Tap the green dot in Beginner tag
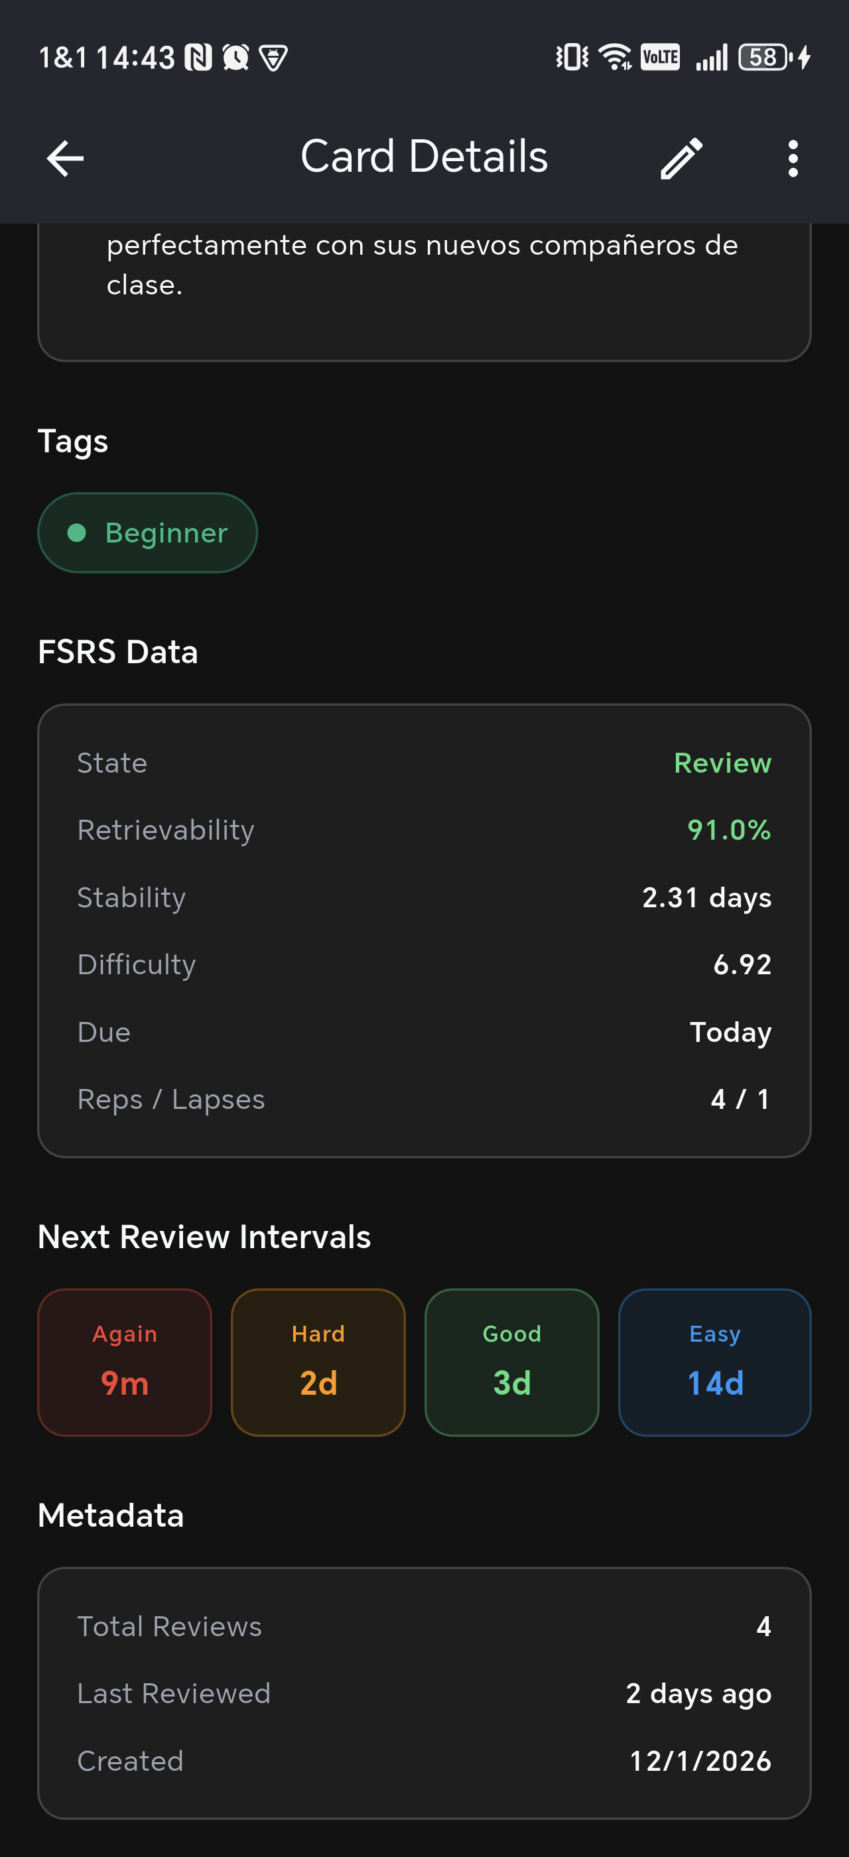The image size is (849, 1857). pyautogui.click(x=76, y=533)
